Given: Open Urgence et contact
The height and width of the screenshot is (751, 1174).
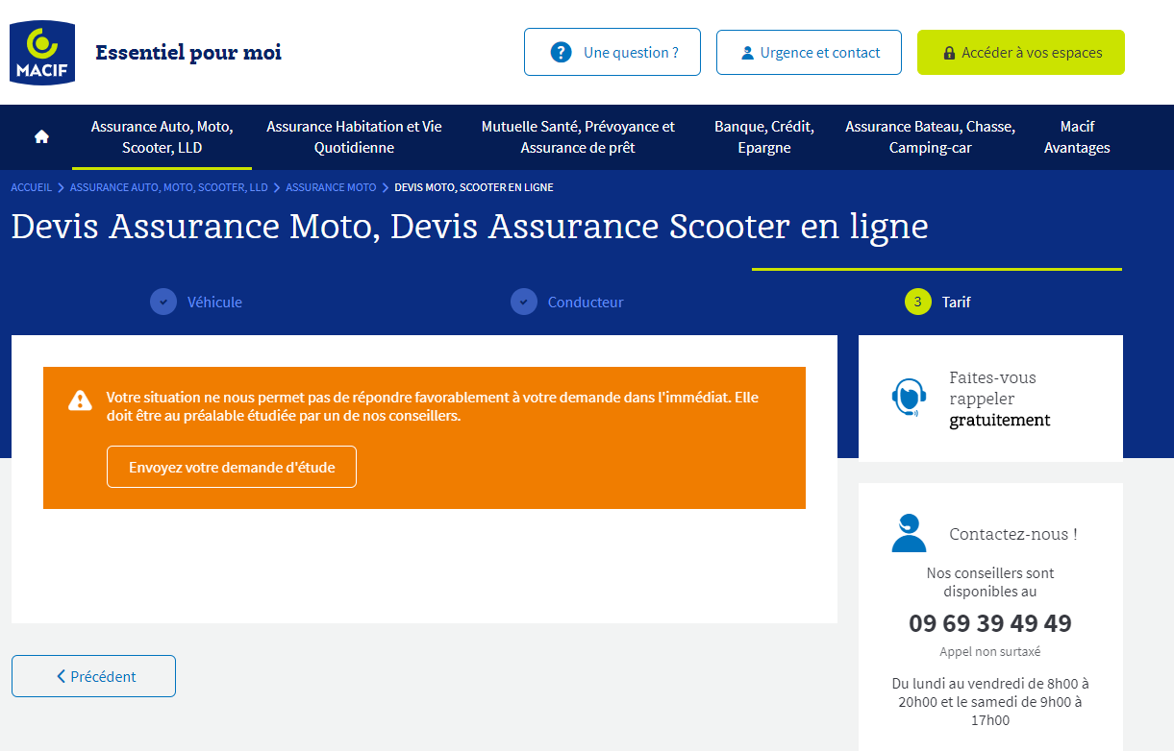Looking at the screenshot, I should tap(809, 52).
